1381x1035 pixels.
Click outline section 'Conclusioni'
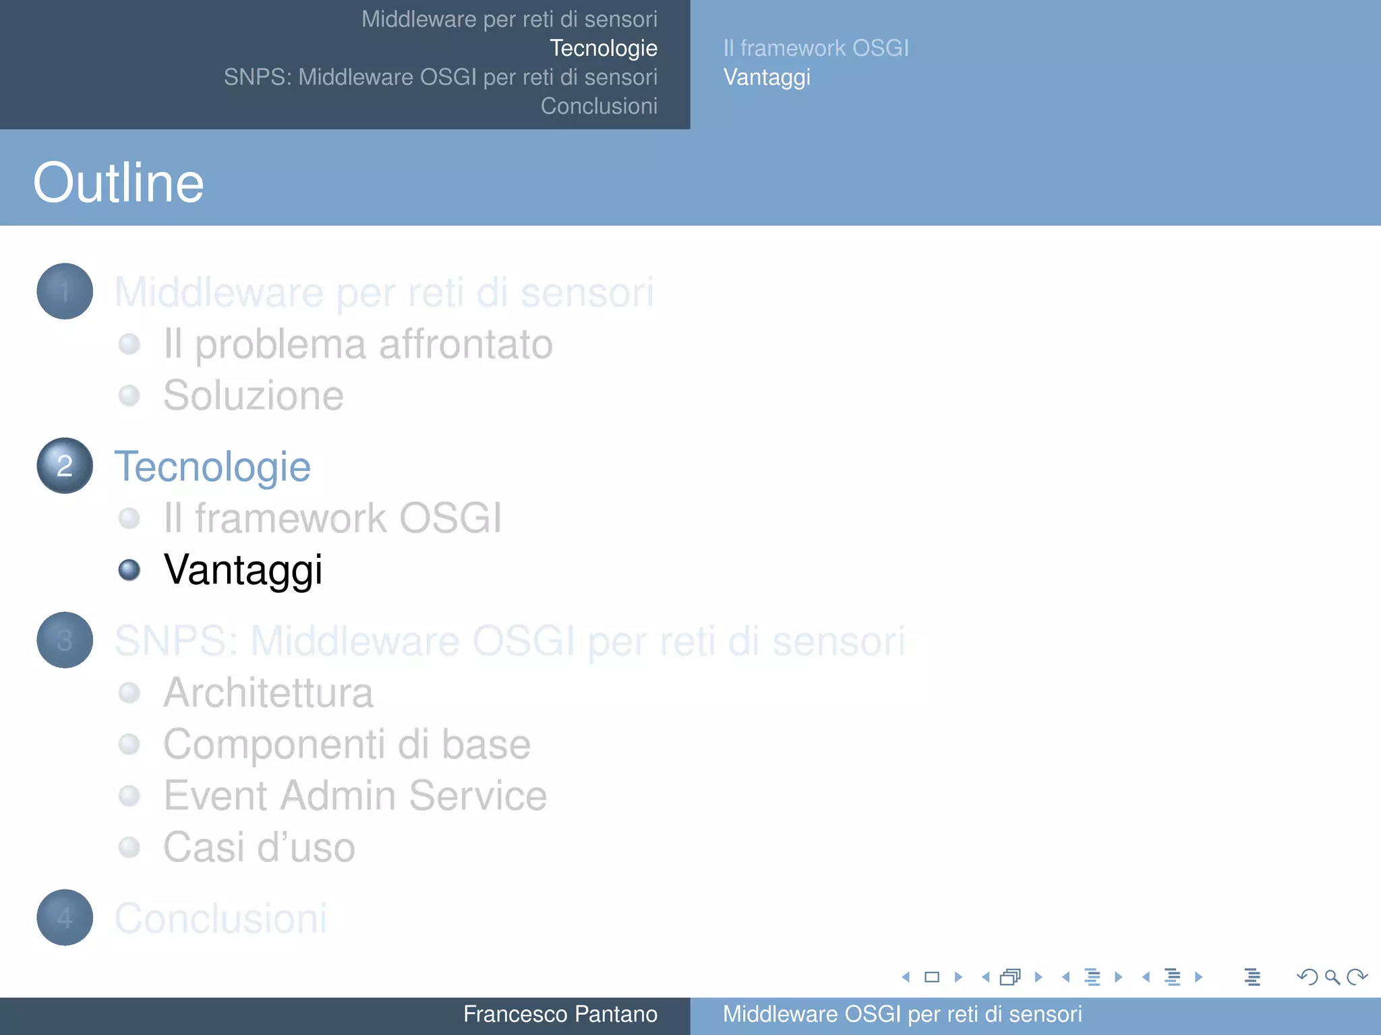221,918
